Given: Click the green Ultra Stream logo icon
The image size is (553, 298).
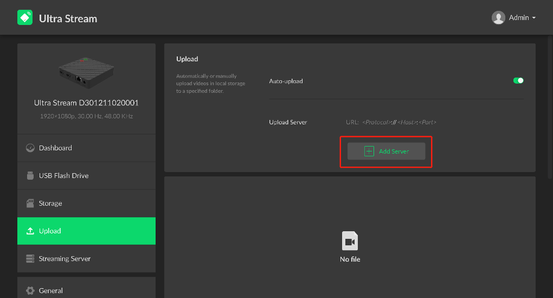Looking at the screenshot, I should point(25,18).
